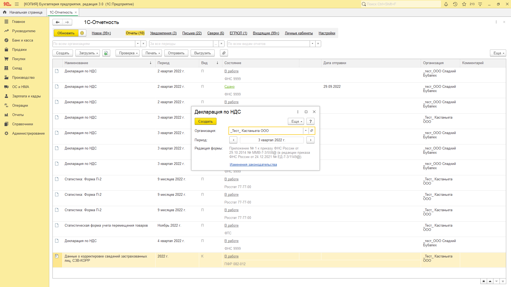Open ОС и НМА section
The image size is (511, 287).
click(21, 87)
